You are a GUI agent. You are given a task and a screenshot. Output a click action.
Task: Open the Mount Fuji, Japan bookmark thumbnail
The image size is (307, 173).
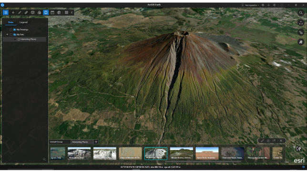click(x=156, y=153)
